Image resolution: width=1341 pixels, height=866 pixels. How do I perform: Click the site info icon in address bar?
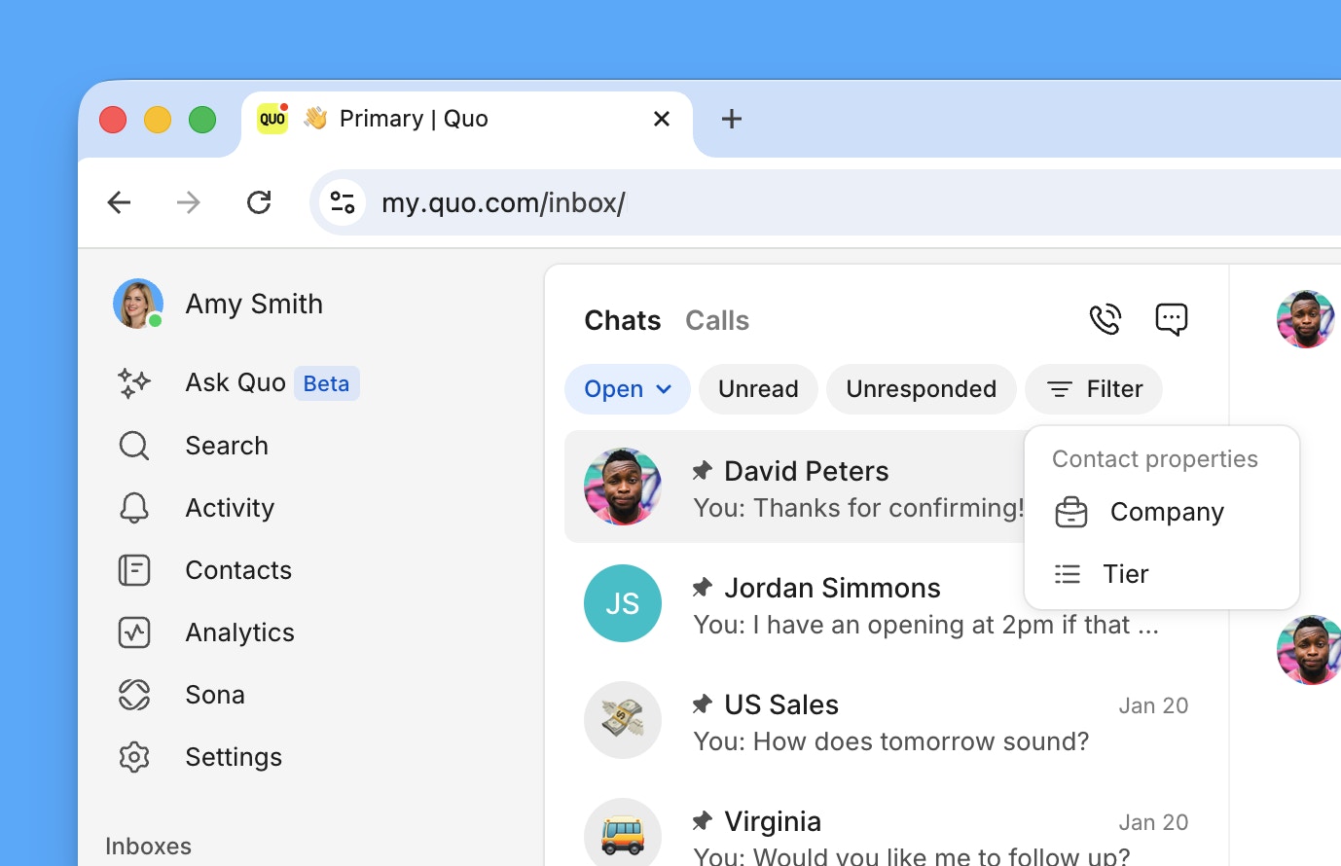pos(343,202)
